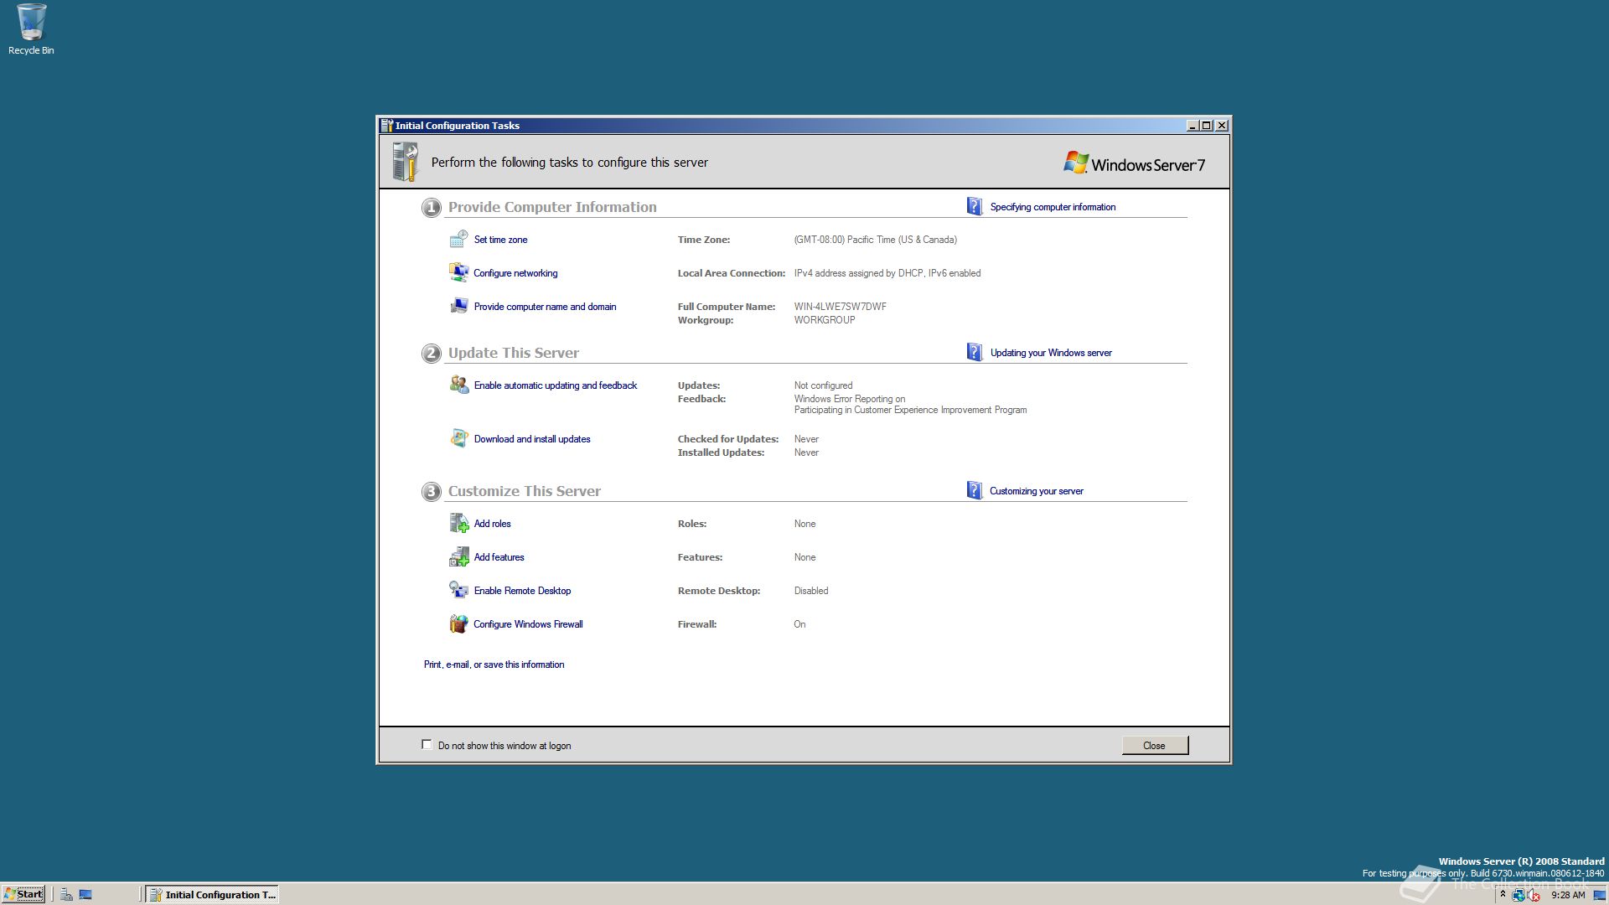Click help icon beside Customizing your server
Viewport: 1609px width, 905px height.
[x=974, y=491]
